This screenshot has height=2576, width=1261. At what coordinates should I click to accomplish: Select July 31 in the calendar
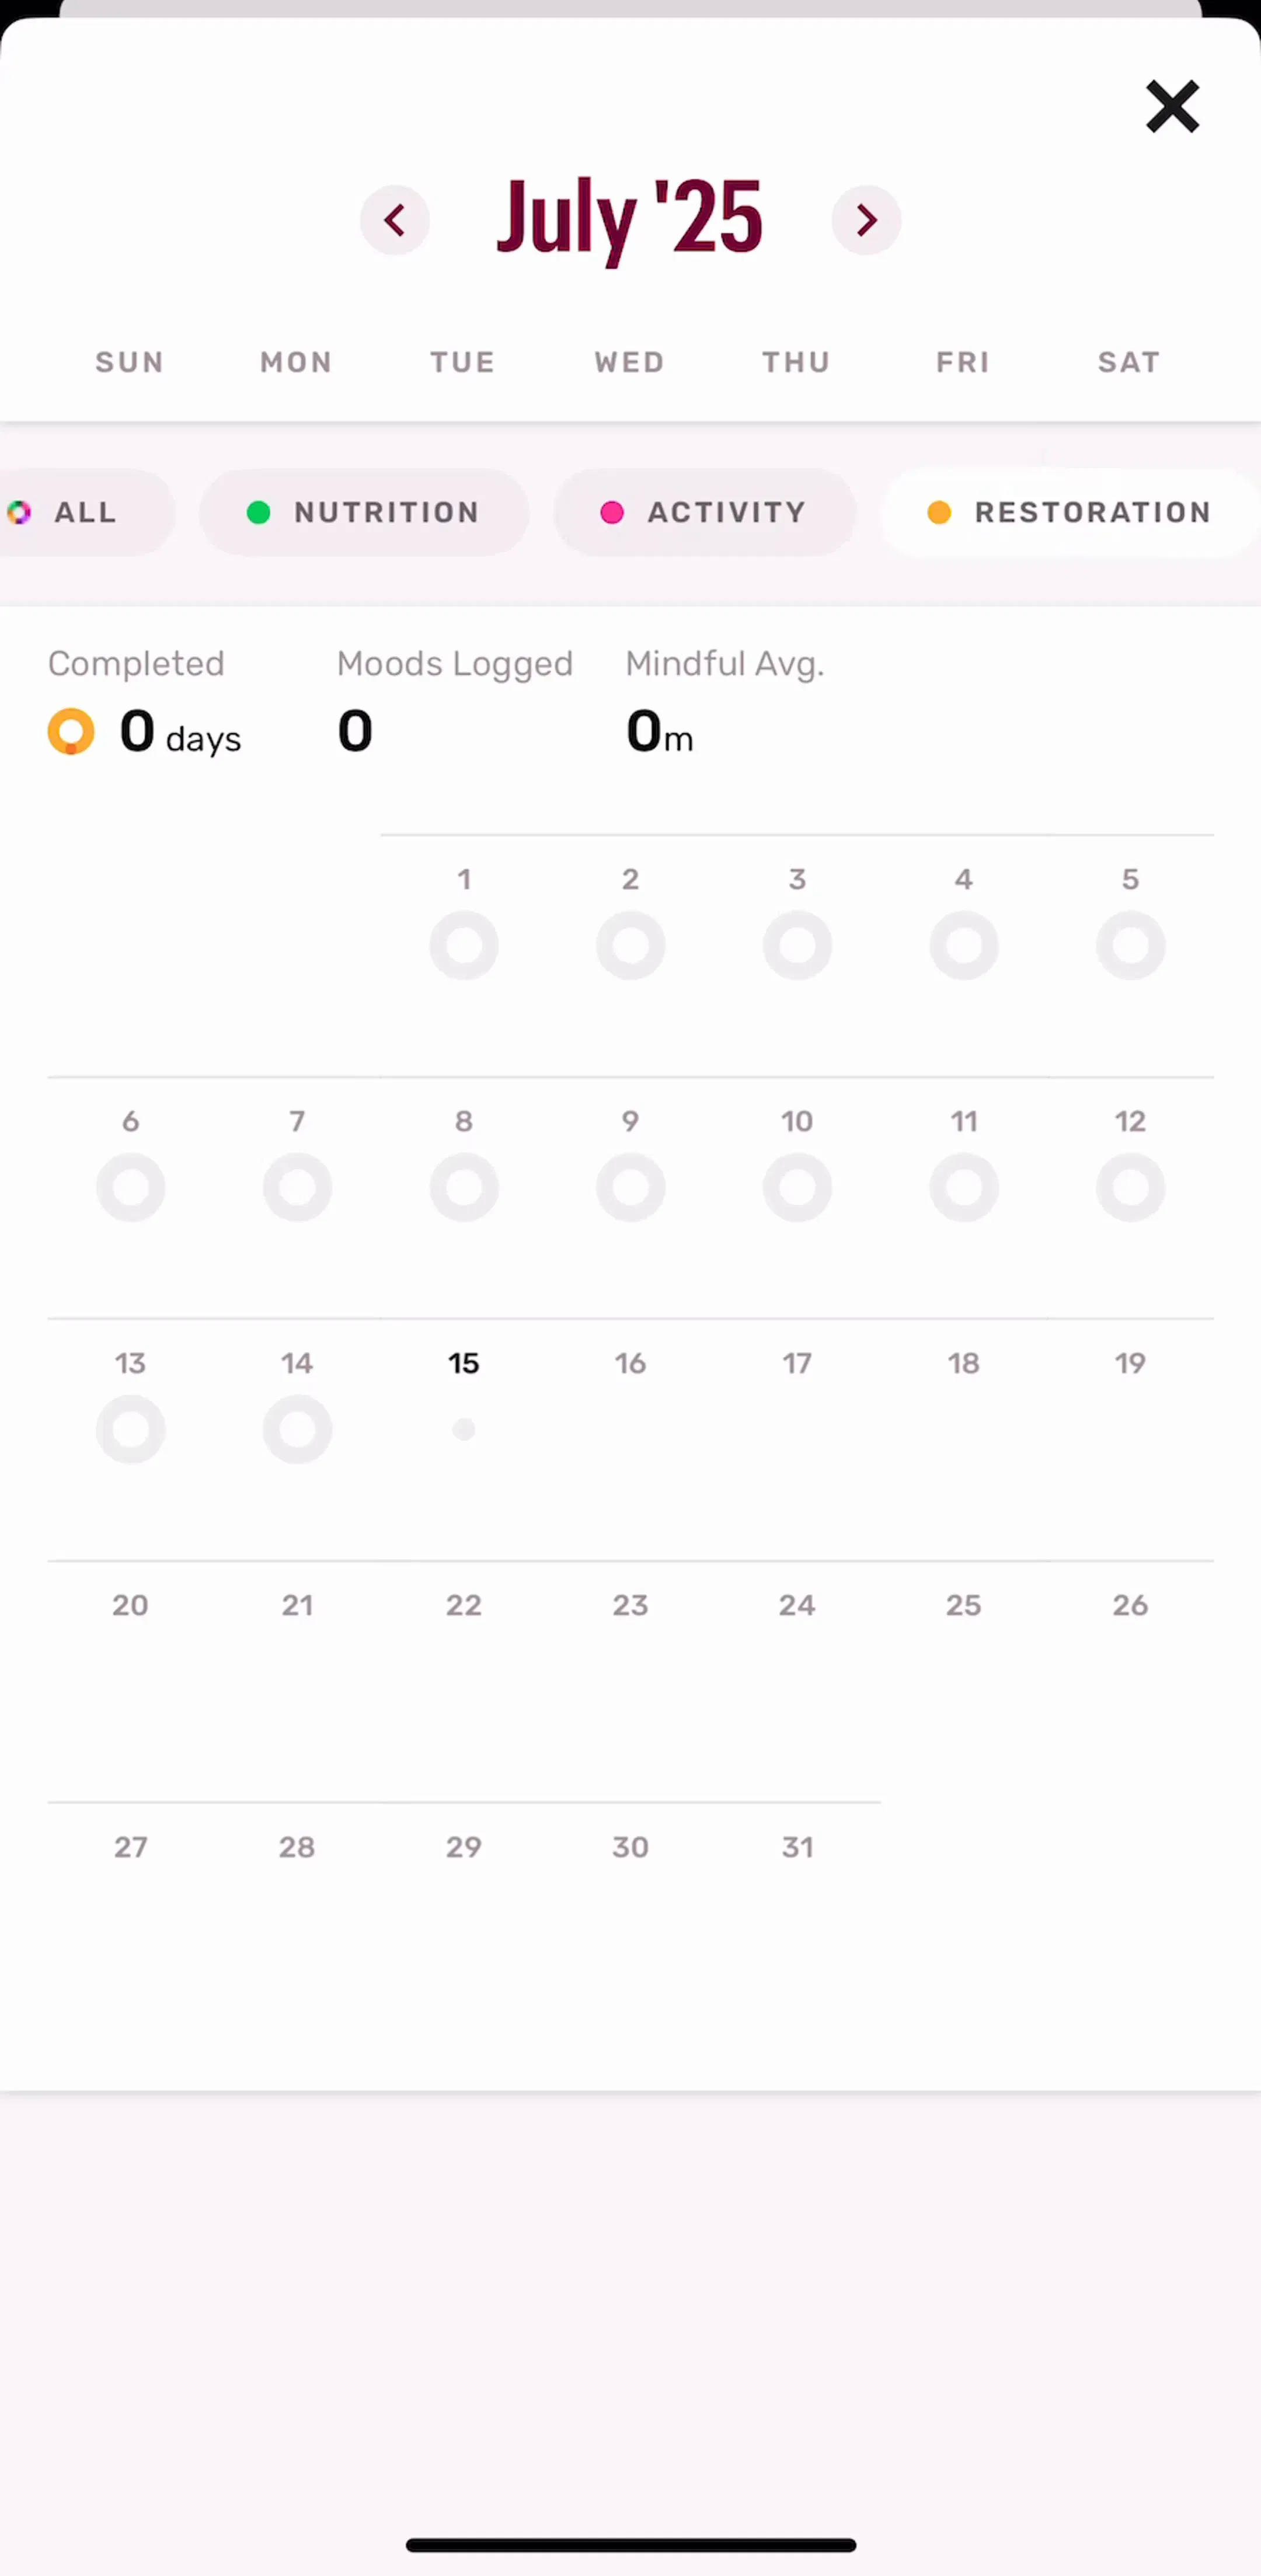[x=797, y=1847]
